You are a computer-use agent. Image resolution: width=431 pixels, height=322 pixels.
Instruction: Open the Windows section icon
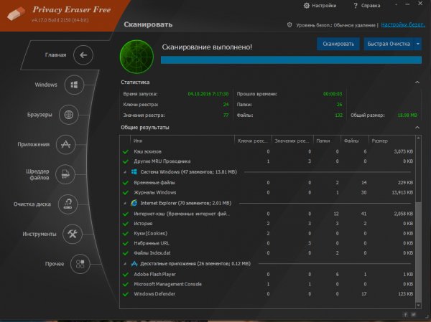(74, 85)
